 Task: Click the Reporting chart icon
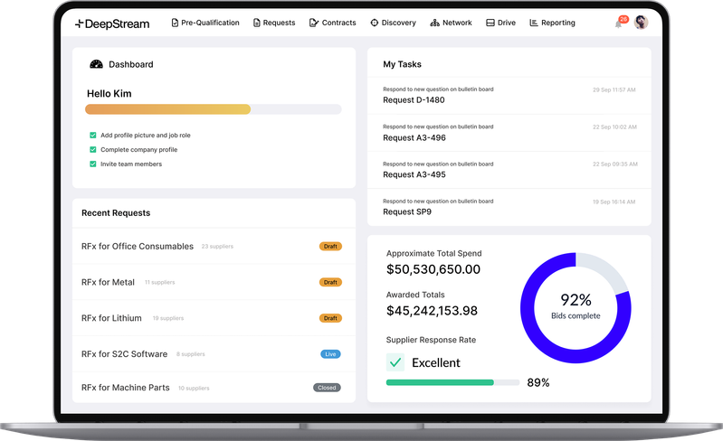click(x=534, y=23)
